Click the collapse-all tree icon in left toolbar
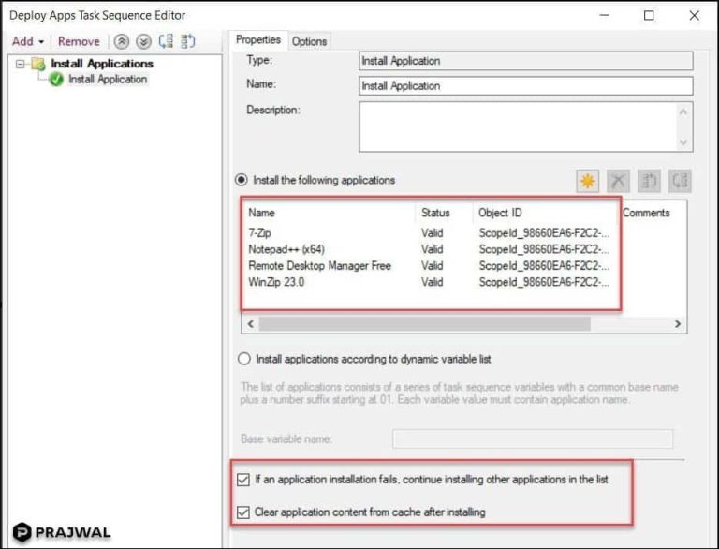The width and height of the screenshot is (719, 549). coord(188,41)
